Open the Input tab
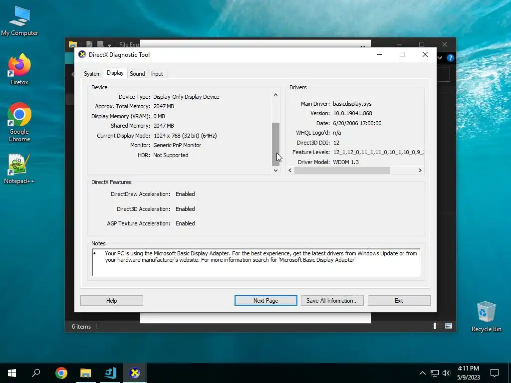 point(157,74)
